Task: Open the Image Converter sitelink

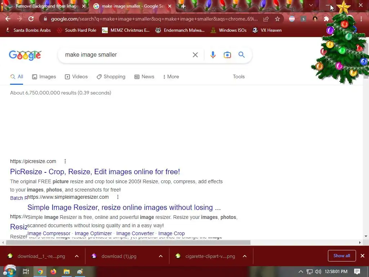Action: coord(135,233)
